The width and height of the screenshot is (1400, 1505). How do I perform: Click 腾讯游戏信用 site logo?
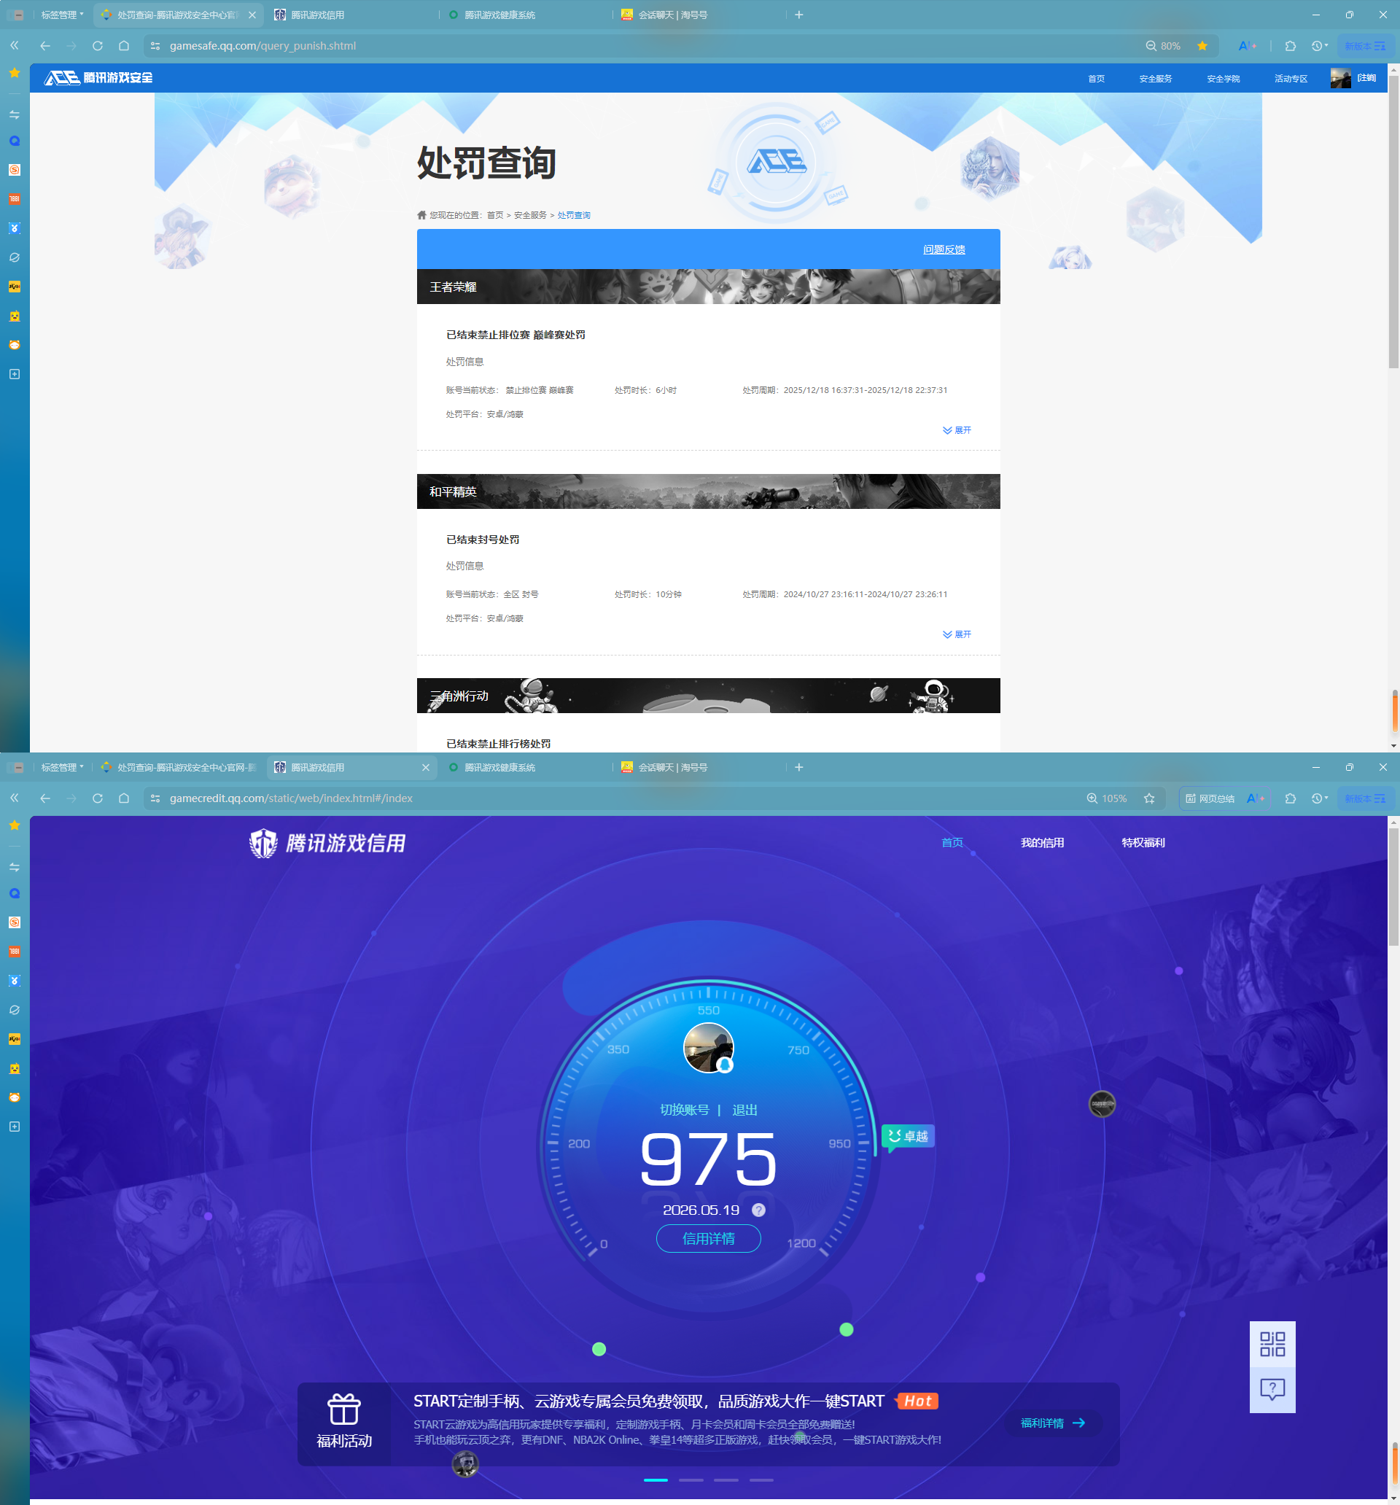[327, 843]
